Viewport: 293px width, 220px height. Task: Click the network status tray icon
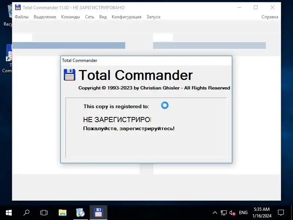point(223,213)
